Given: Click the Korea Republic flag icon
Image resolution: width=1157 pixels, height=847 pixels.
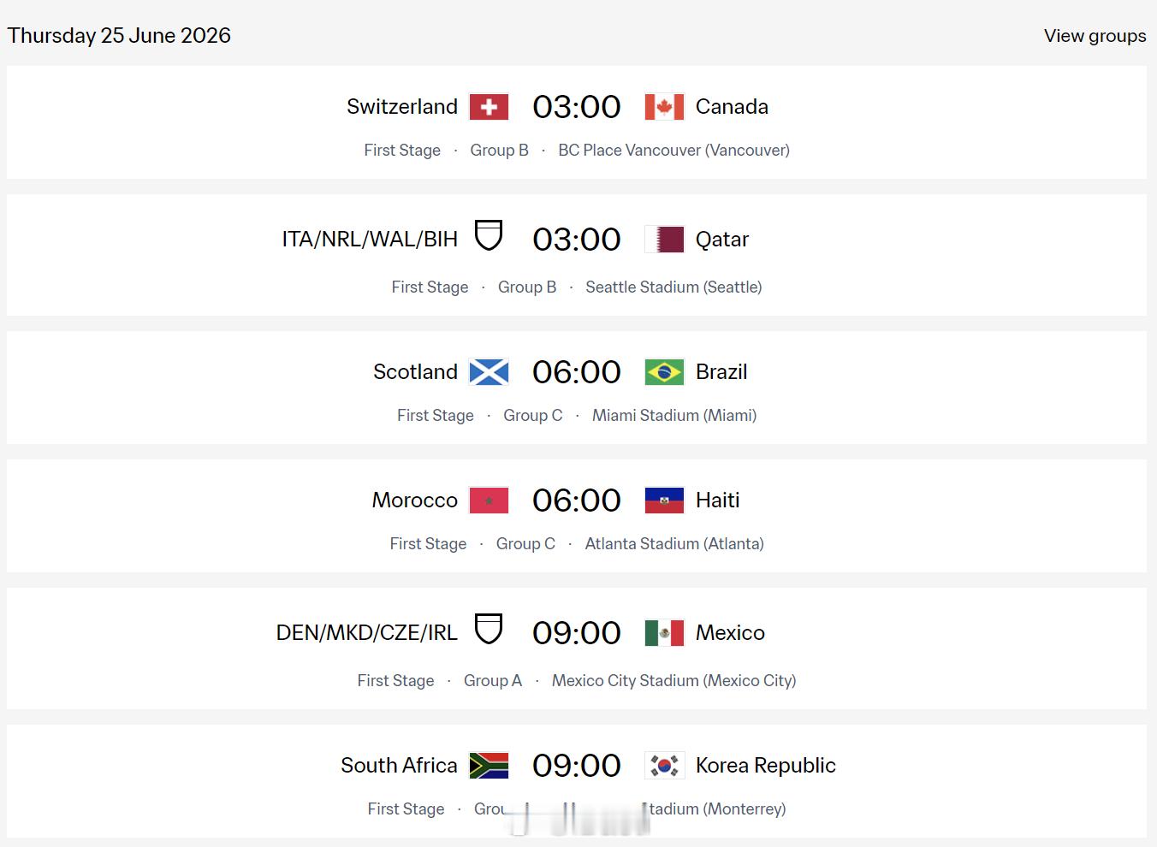Looking at the screenshot, I should tap(664, 766).
